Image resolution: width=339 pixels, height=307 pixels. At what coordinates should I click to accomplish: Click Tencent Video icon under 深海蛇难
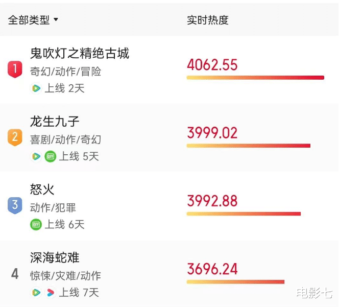pyautogui.click(x=36, y=293)
